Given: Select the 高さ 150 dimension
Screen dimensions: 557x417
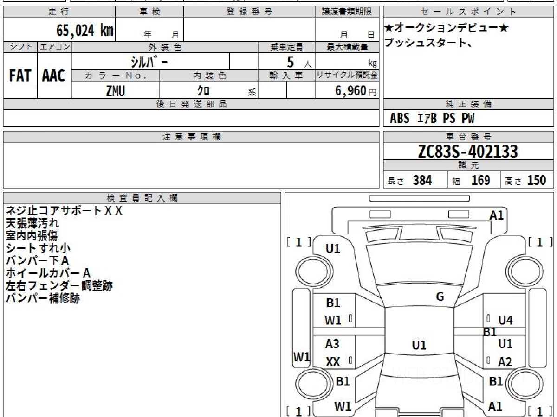Looking at the screenshot, I should click(x=526, y=180).
